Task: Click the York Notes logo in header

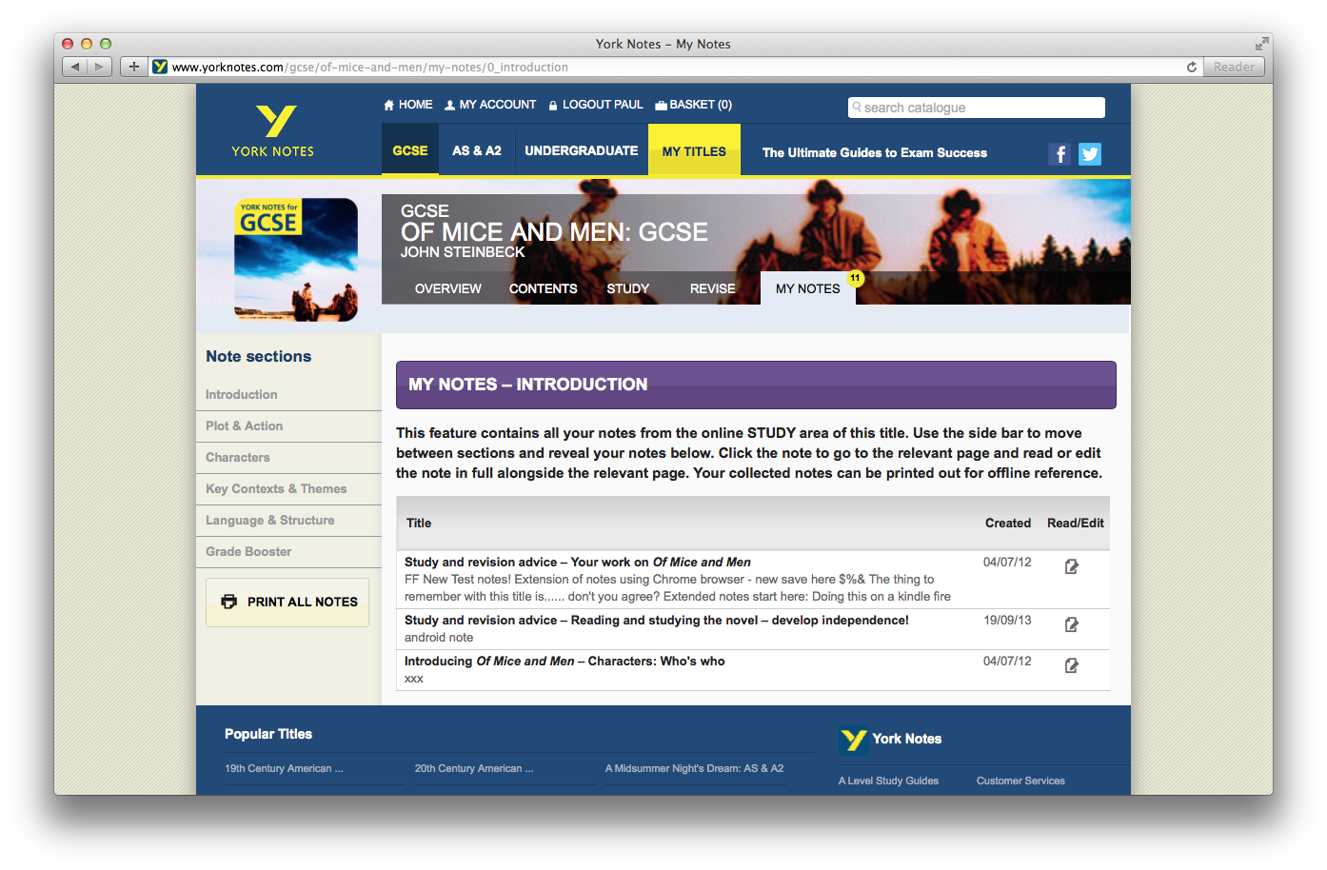Action: click(273, 131)
